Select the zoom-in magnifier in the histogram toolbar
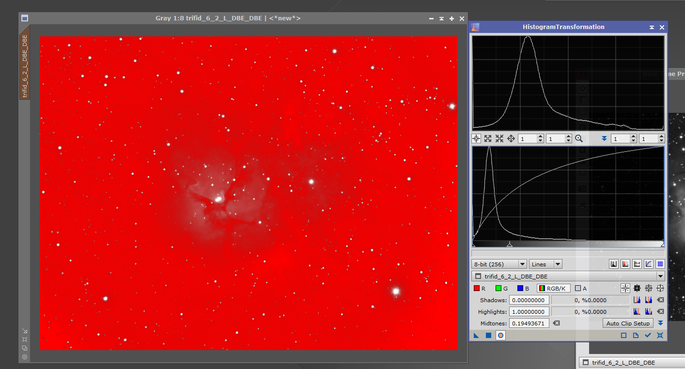 (x=579, y=138)
